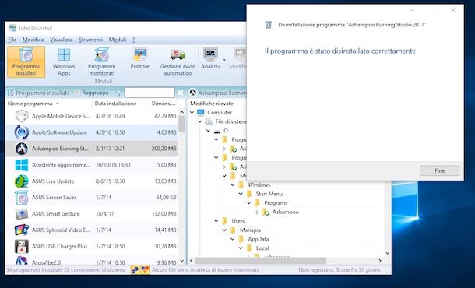The height and width of the screenshot is (288, 475).
Task: Collapse the File di sistema node
Action: (200, 121)
